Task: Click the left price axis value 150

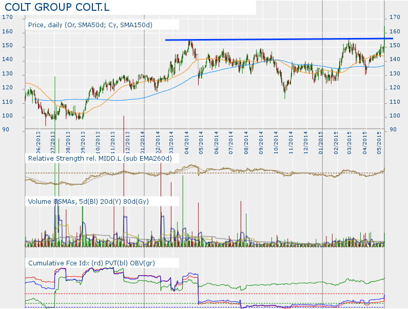Action: click(7, 45)
